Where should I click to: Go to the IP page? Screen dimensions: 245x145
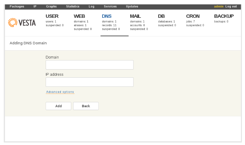(35, 7)
